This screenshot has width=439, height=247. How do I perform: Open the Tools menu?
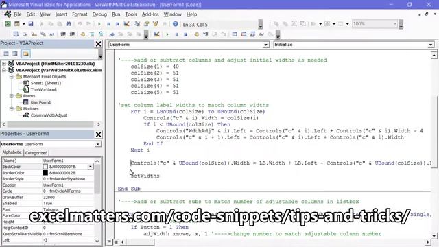tap(131, 14)
